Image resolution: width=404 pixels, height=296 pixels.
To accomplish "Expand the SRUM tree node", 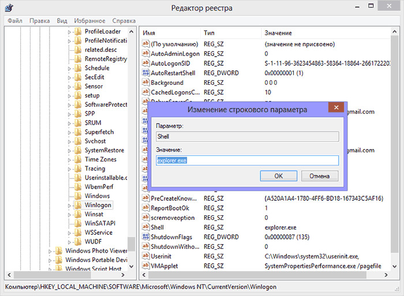I will [x=69, y=123].
